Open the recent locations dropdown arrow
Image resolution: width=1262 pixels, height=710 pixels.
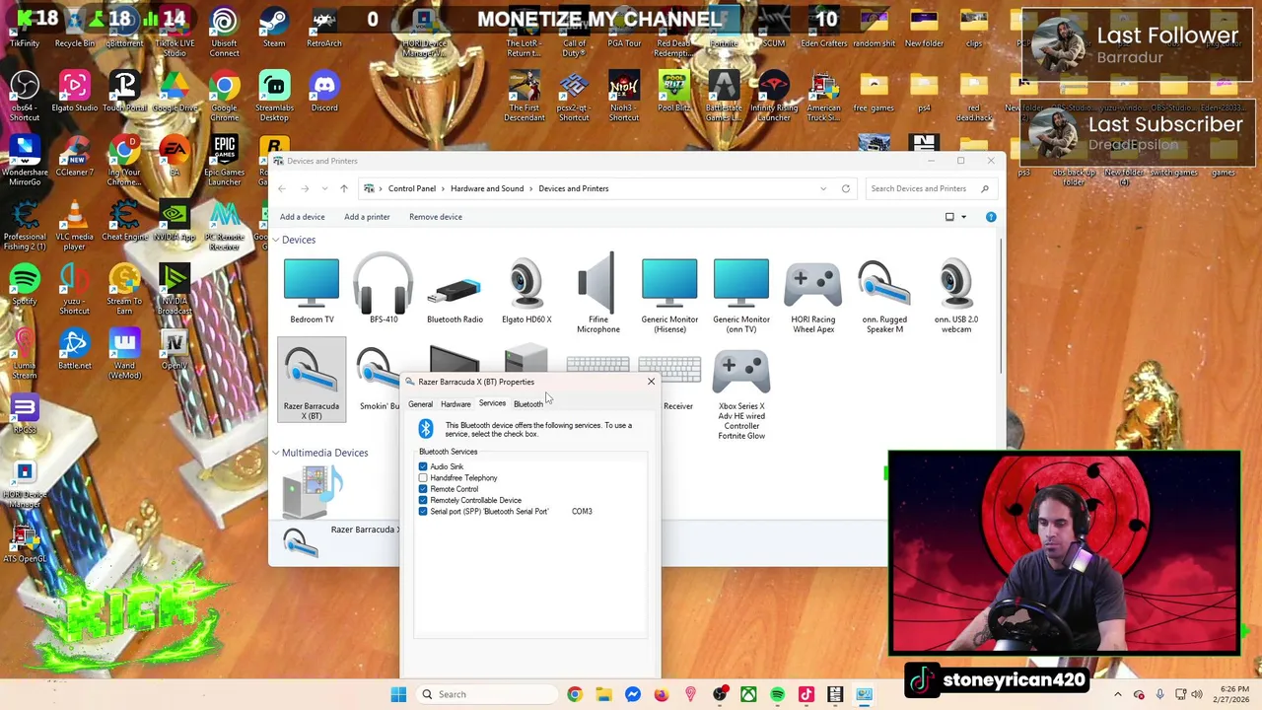(x=324, y=188)
